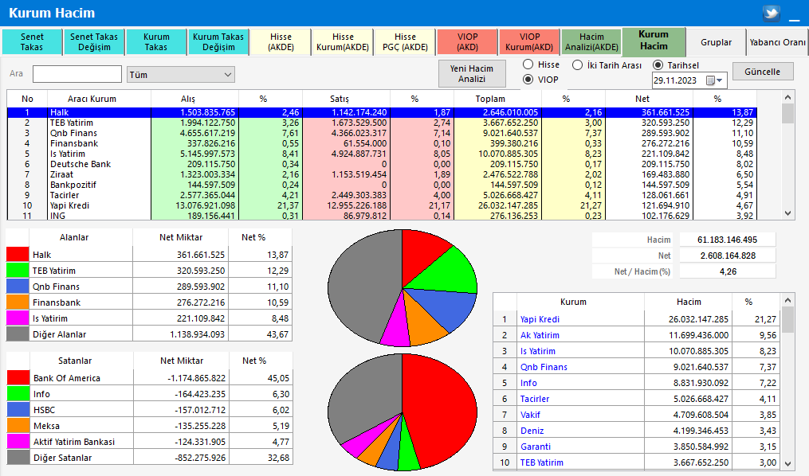Screen dimensions: 809x476
Task: Open the TEB Yatirim link in Kurum list
Action: click(542, 463)
